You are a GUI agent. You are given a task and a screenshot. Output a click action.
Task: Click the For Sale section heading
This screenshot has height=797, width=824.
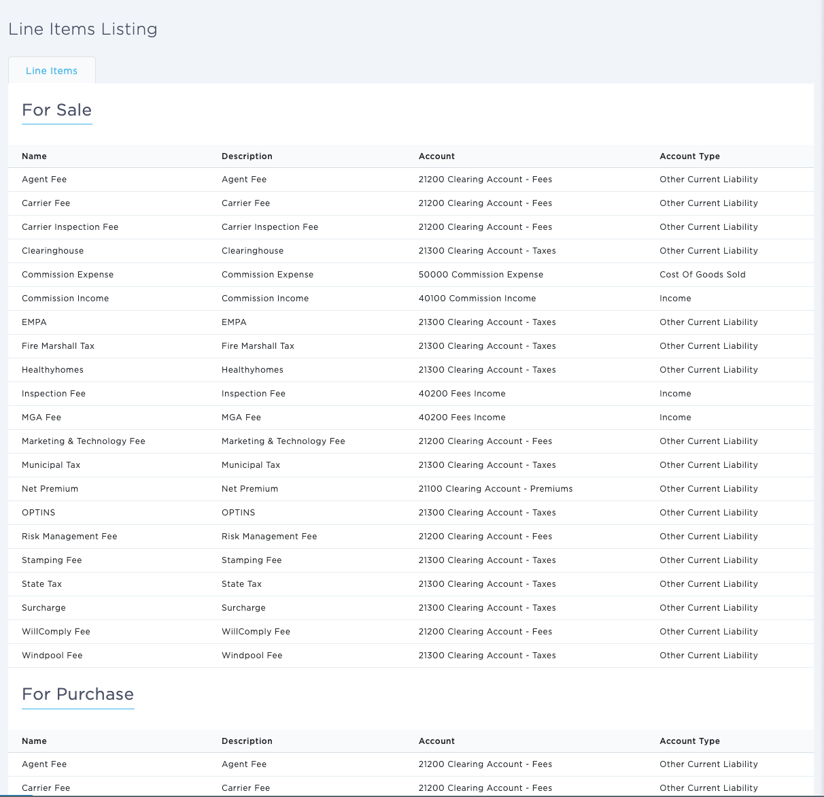point(57,110)
